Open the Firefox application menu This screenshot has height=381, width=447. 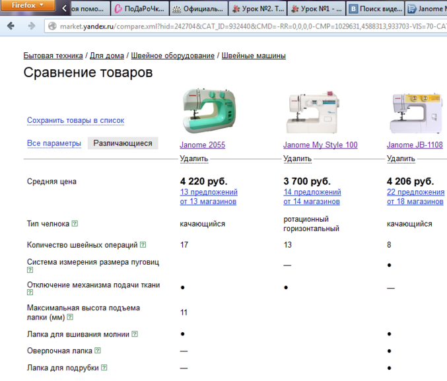point(27,6)
